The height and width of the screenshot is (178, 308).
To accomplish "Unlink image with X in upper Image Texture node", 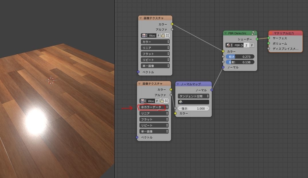I will tap(167, 35).
